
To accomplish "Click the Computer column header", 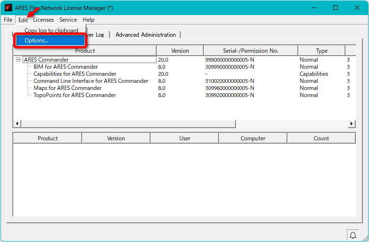I will 253,138.
